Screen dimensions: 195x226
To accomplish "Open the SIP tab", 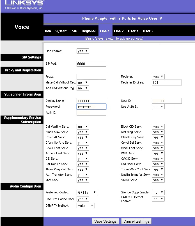I will pos(74,31).
